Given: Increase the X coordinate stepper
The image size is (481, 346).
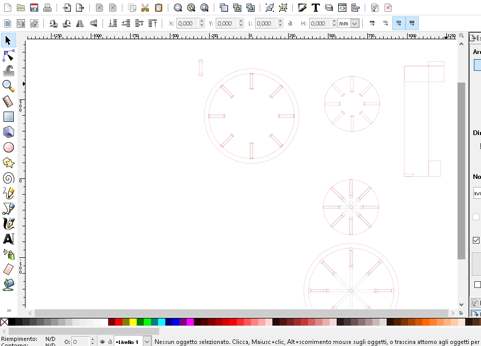Looking at the screenshot, I should click(x=201, y=21).
